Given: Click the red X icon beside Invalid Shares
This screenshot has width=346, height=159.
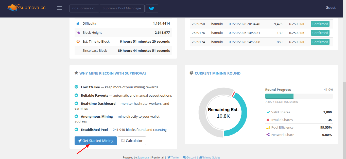Looking at the screenshot, I should pyautogui.click(x=268, y=120).
